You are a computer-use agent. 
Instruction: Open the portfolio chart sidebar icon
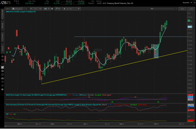3,56
